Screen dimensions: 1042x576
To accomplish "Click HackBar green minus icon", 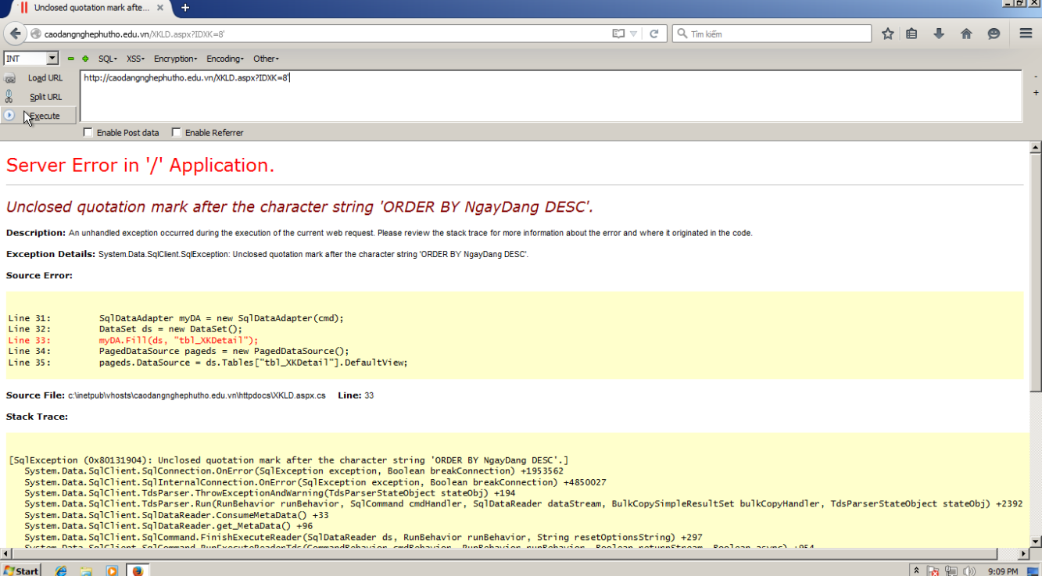I will tap(71, 59).
